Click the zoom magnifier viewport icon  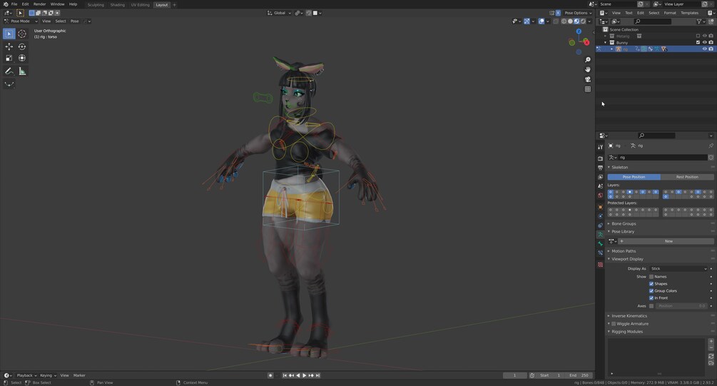[x=588, y=60]
